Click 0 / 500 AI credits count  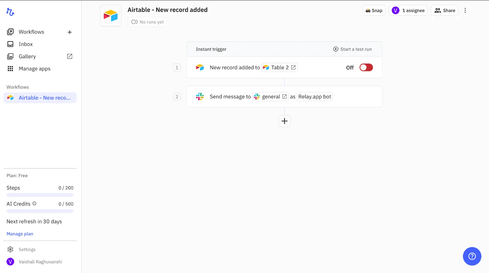66,204
